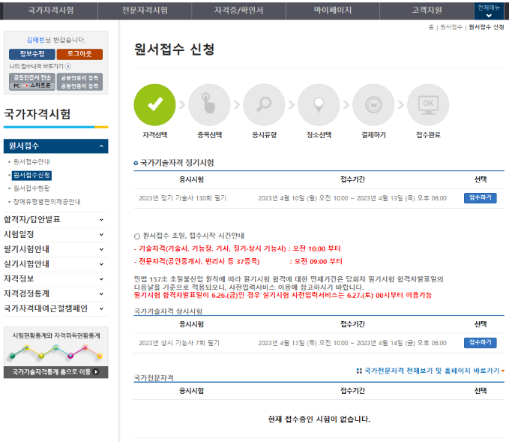Click the 응시유형 magnifier step icon
The height and width of the screenshot is (442, 509).
[x=264, y=104]
